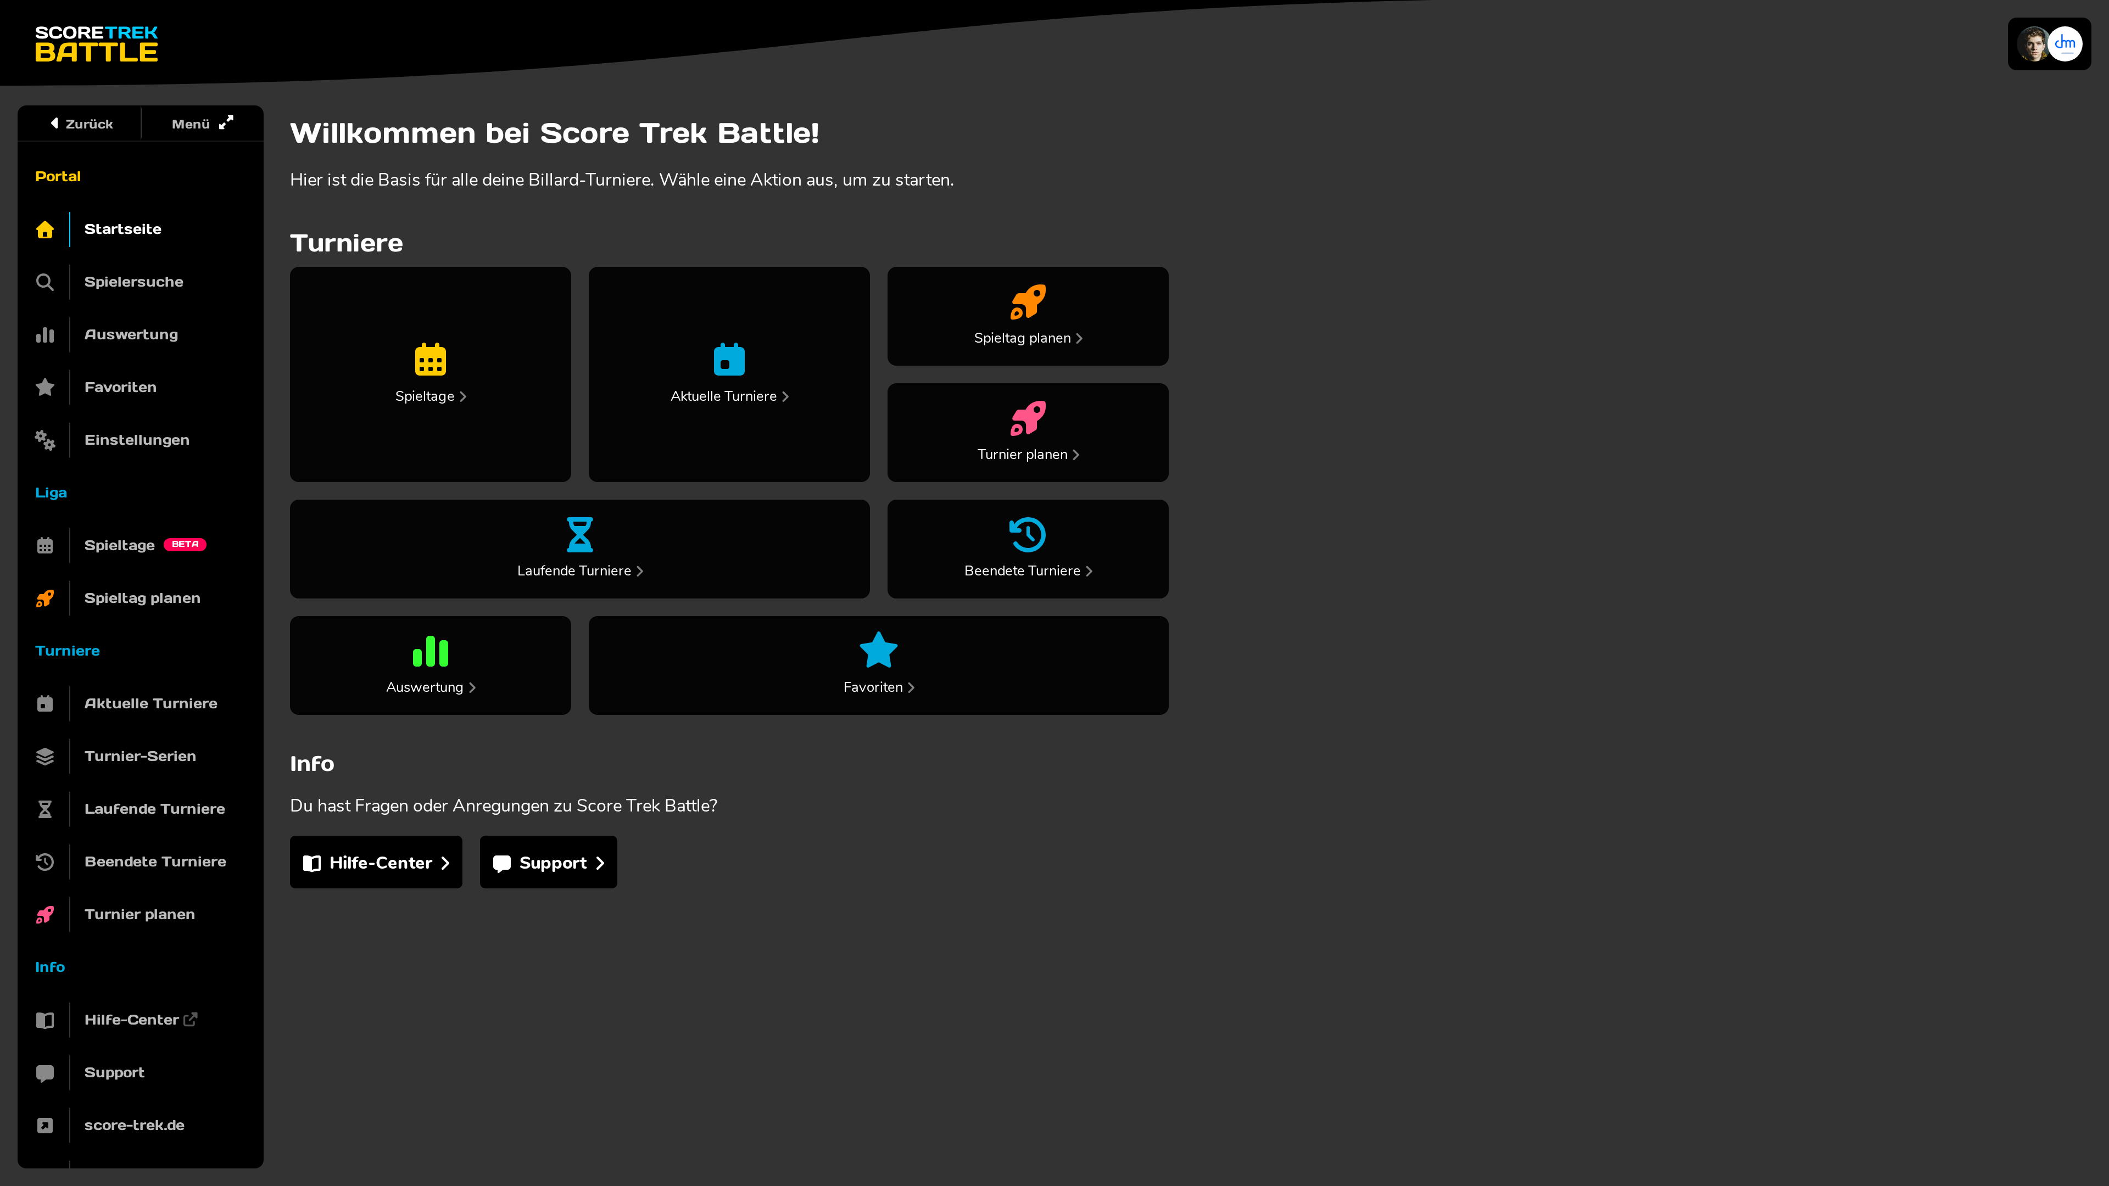
Task: Click the Support button under Info
Action: click(548, 862)
